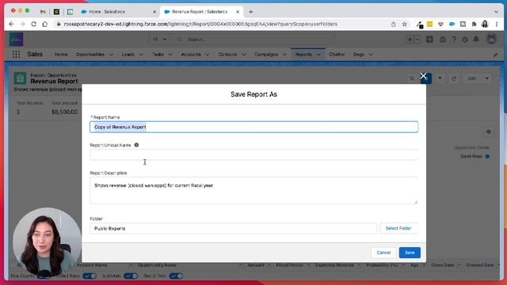Open the pinned Gmail tab
The width and height of the screenshot is (507, 285).
43,12
